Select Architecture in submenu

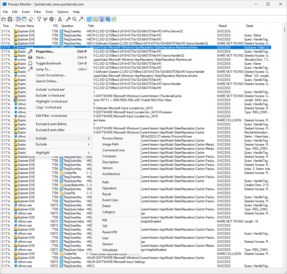pos(116,174)
